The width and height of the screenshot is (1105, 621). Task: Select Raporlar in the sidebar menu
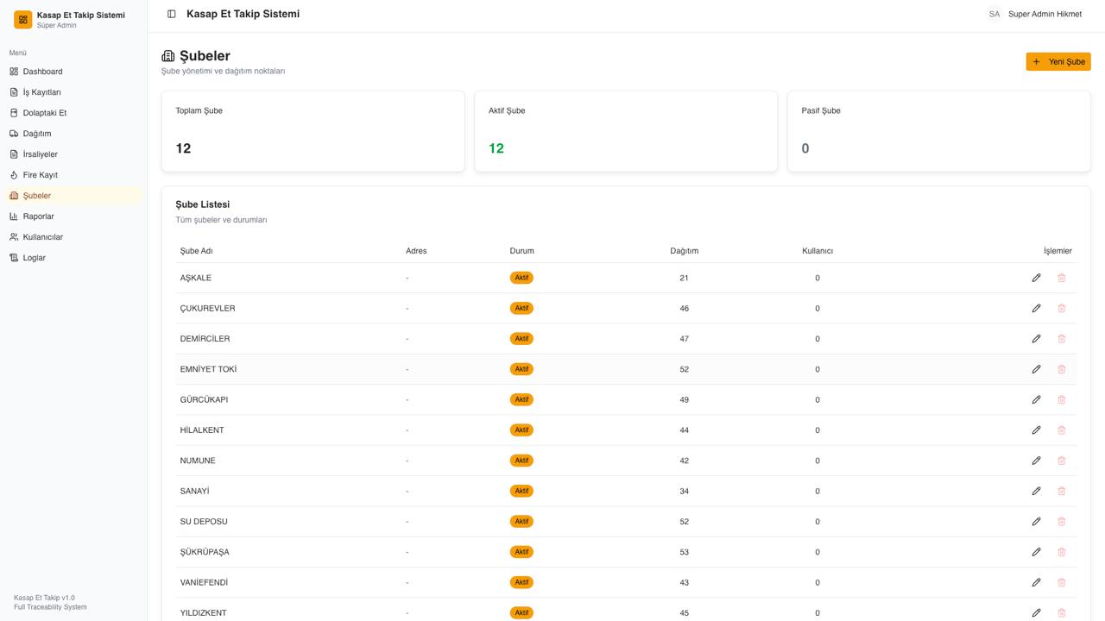[x=38, y=216]
